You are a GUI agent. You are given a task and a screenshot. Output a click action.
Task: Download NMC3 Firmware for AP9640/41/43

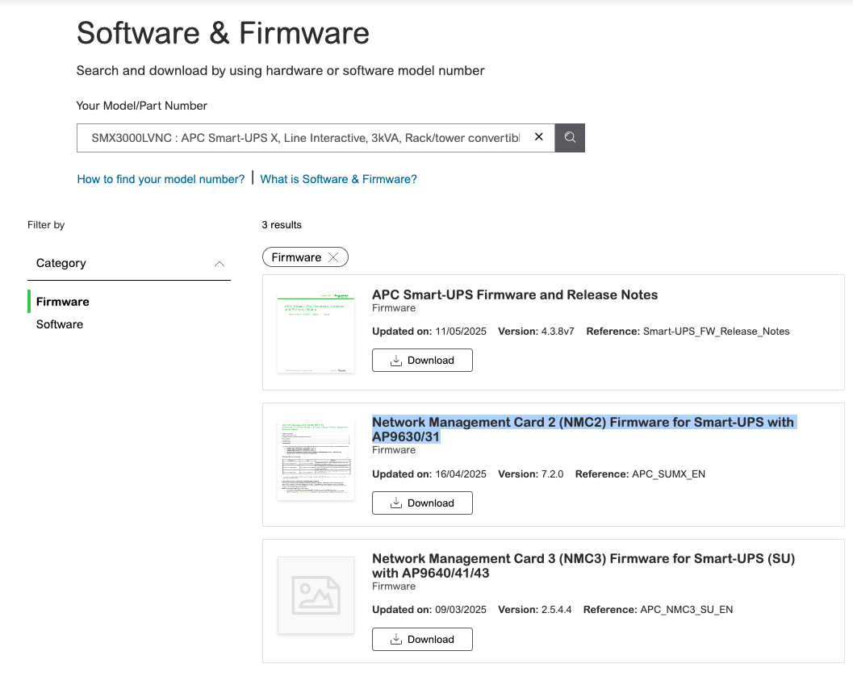coord(422,640)
